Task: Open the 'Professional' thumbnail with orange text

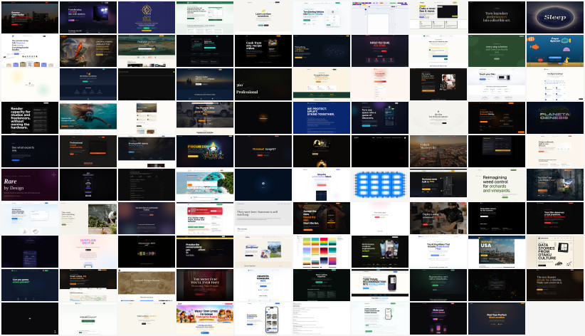Action: point(88,151)
